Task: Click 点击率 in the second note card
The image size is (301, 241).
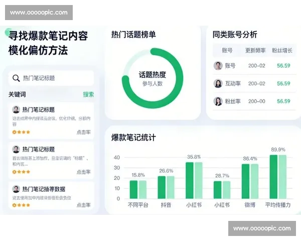Action: pos(83,172)
